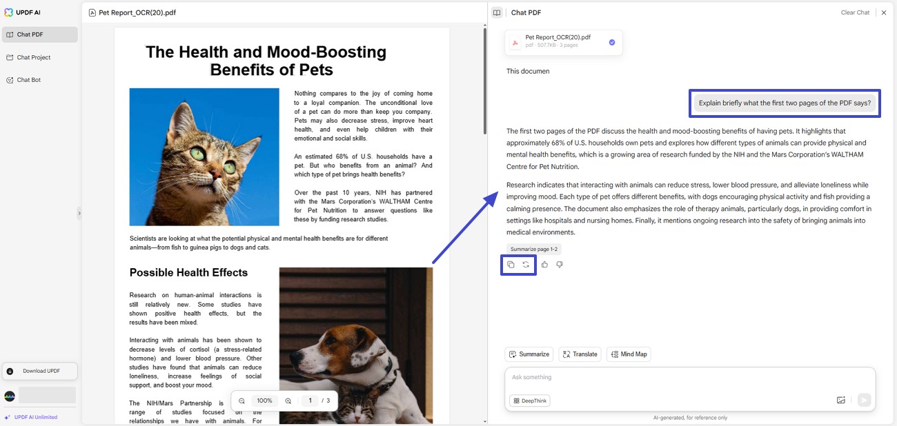The image size is (897, 426).
Task: Collapse the left sidebar with the arrow
Action: point(79,213)
